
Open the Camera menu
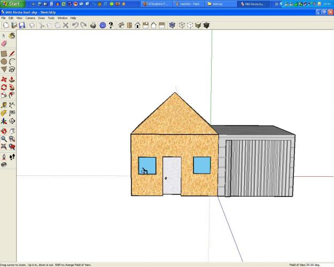click(x=29, y=18)
